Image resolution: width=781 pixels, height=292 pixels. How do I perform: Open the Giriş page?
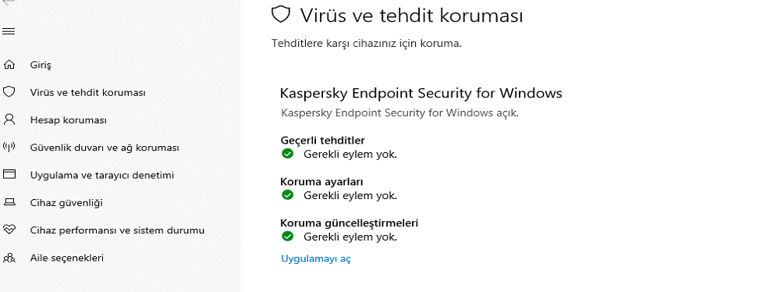tap(41, 66)
